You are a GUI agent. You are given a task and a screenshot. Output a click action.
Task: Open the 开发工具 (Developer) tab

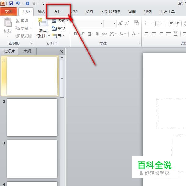(x=167, y=12)
